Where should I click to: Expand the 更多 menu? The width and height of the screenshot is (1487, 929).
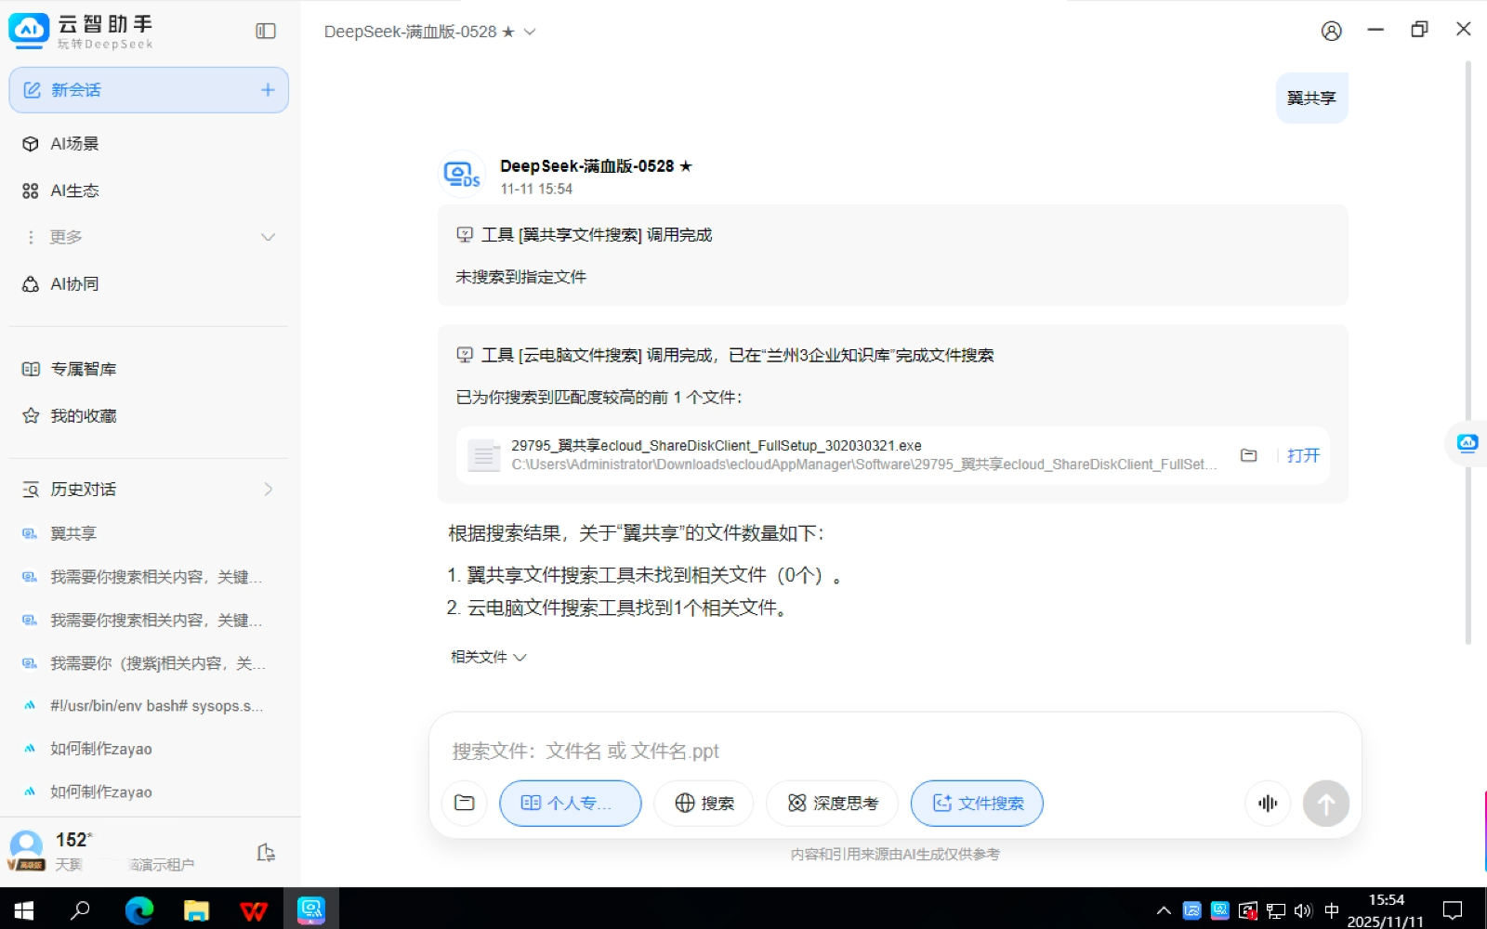[149, 237]
